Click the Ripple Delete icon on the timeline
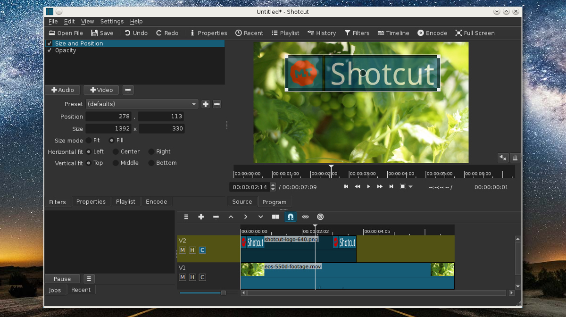The width and height of the screenshot is (566, 317). pos(216,217)
